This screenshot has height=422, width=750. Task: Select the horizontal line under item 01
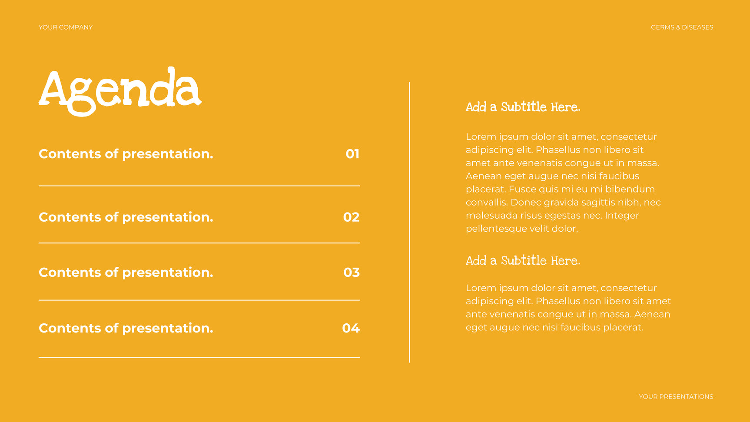click(x=199, y=186)
